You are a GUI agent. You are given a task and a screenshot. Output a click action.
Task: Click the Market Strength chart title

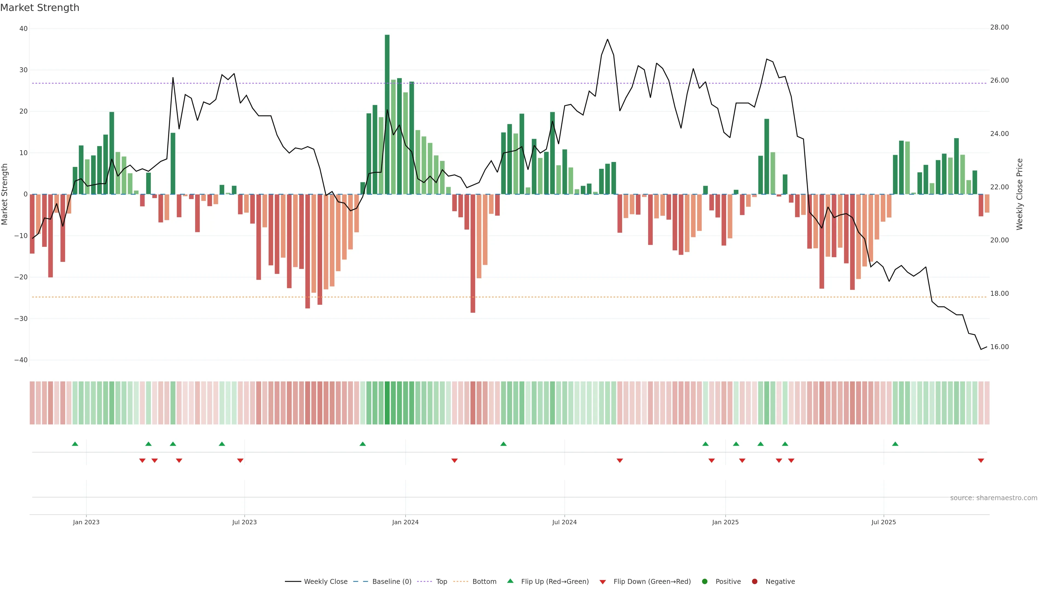tap(40, 8)
